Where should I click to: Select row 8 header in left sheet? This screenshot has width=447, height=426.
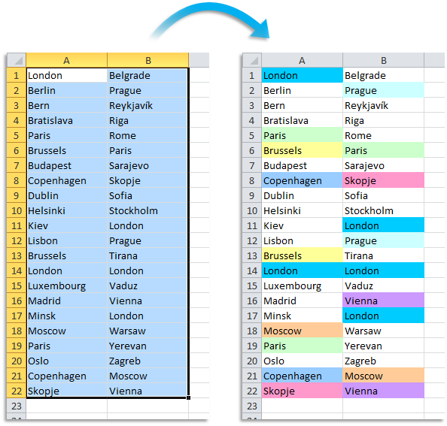pyautogui.click(x=17, y=181)
